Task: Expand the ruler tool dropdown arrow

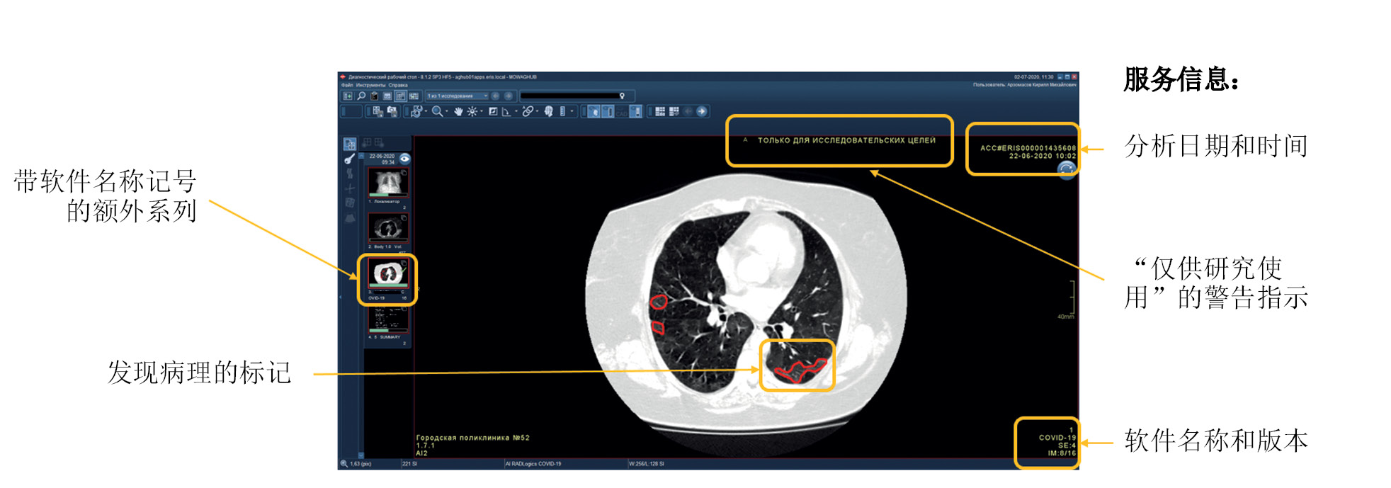Action: pos(572,111)
